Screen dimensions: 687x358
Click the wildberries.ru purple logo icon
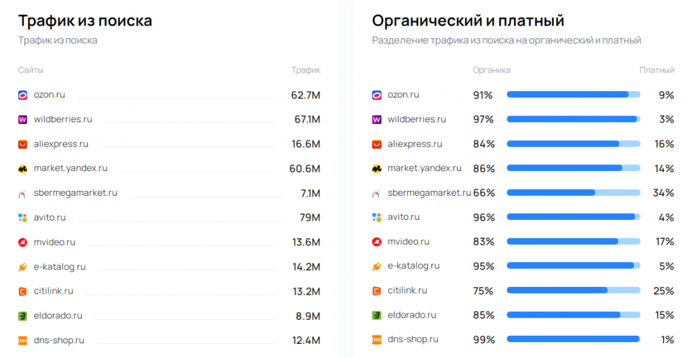[22, 119]
